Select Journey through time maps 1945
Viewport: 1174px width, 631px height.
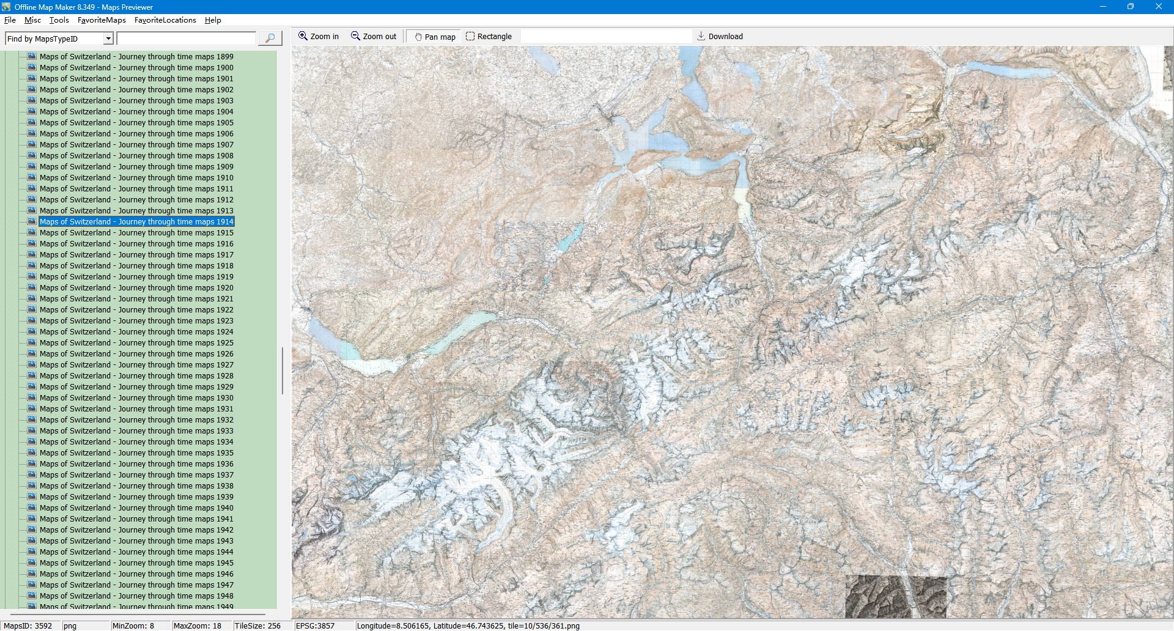tap(136, 563)
